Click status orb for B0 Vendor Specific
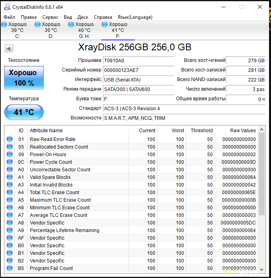 point(10,245)
